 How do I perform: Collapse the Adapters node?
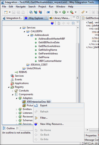click(17, 98)
